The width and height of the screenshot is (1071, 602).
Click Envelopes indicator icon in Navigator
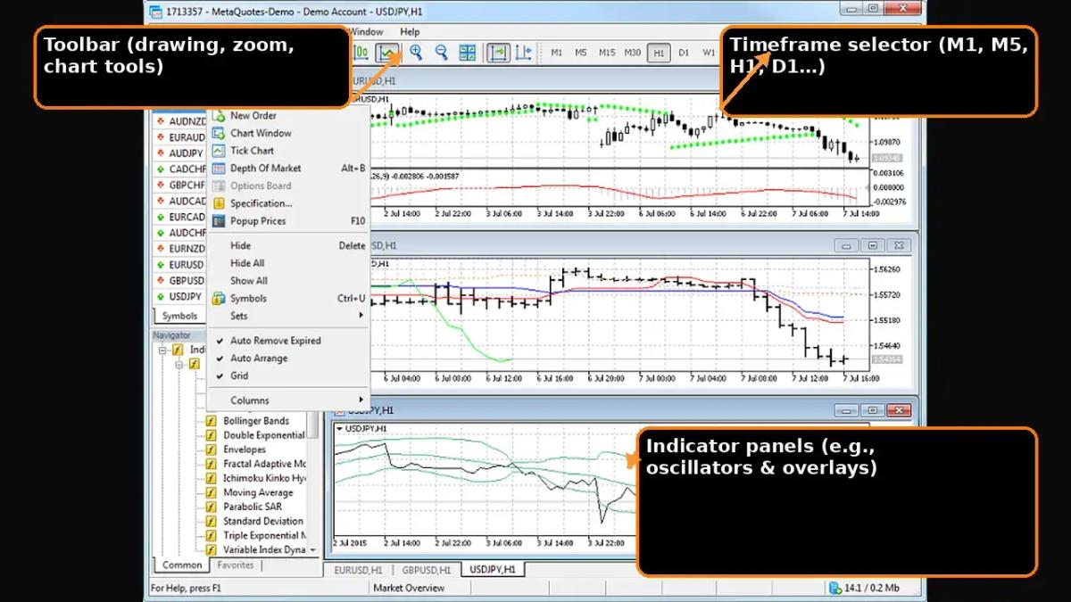tap(212, 449)
